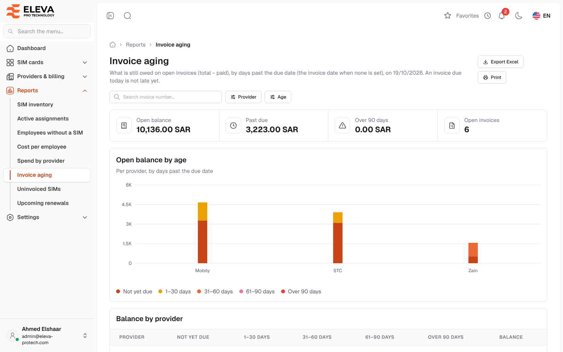Collapse the Reports section chevron
563x352 pixels.
85,90
